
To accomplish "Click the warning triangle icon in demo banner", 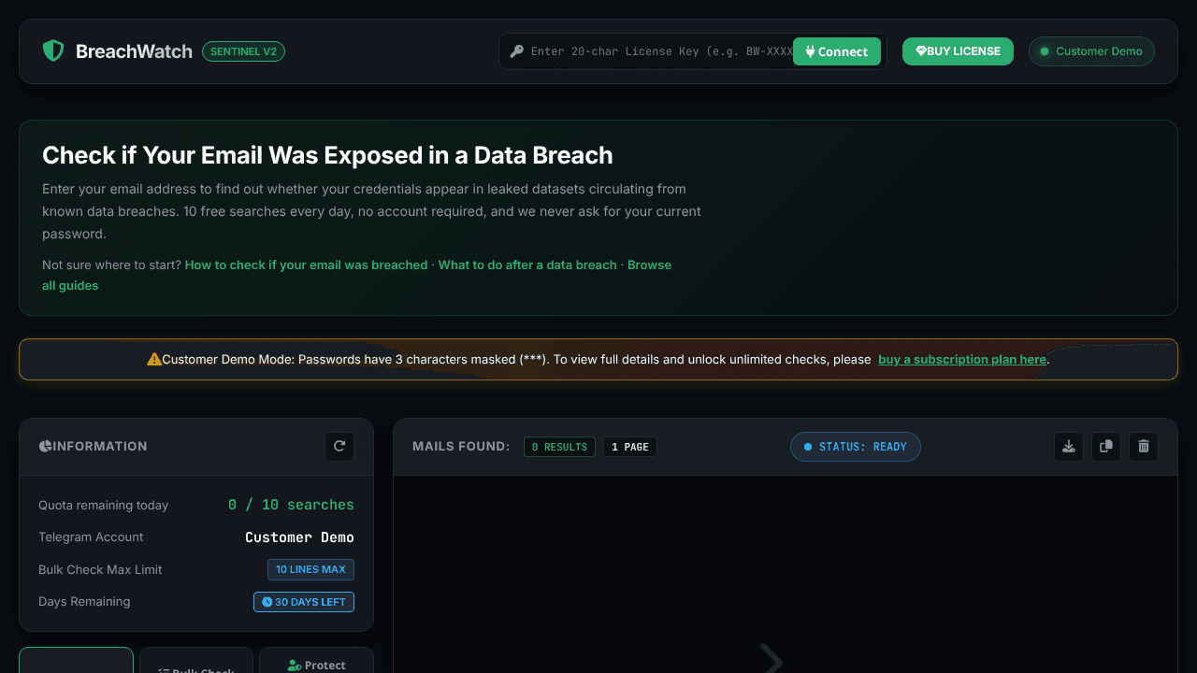I will [154, 359].
